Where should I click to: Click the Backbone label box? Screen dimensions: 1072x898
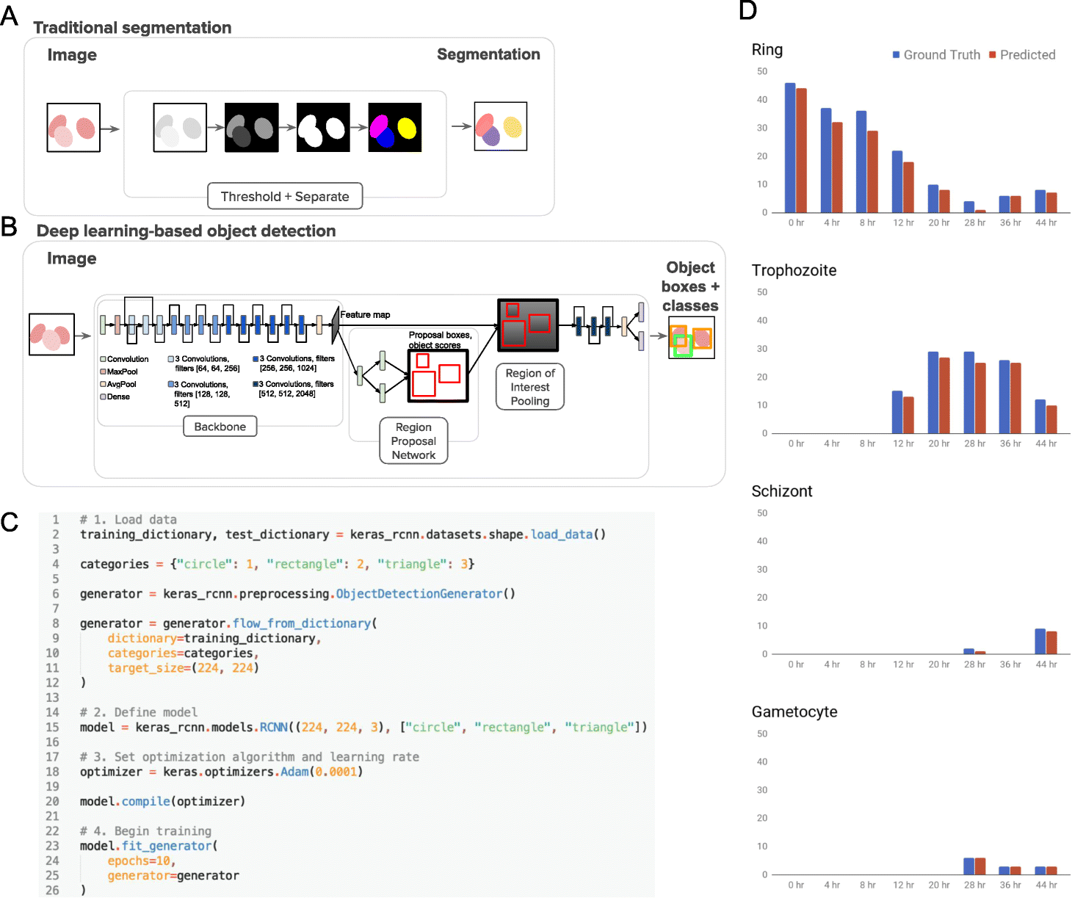click(220, 427)
